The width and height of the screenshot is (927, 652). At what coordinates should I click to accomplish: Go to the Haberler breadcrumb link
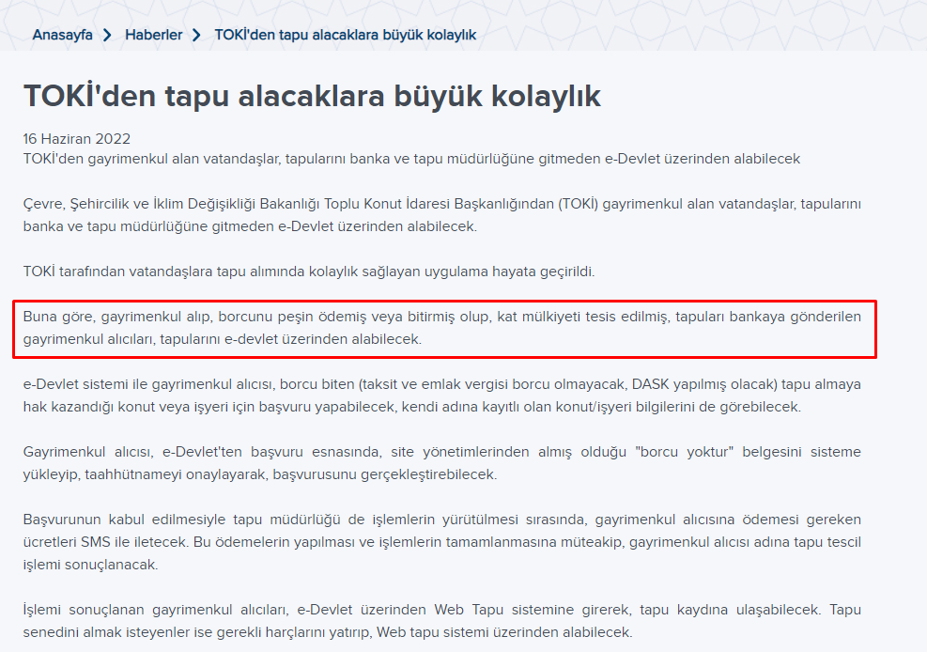(x=154, y=35)
